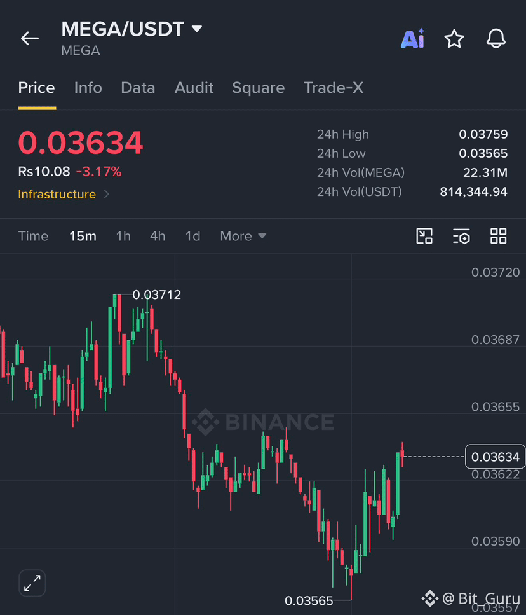Select the 1d timeframe
The image size is (526, 615).
(x=192, y=236)
